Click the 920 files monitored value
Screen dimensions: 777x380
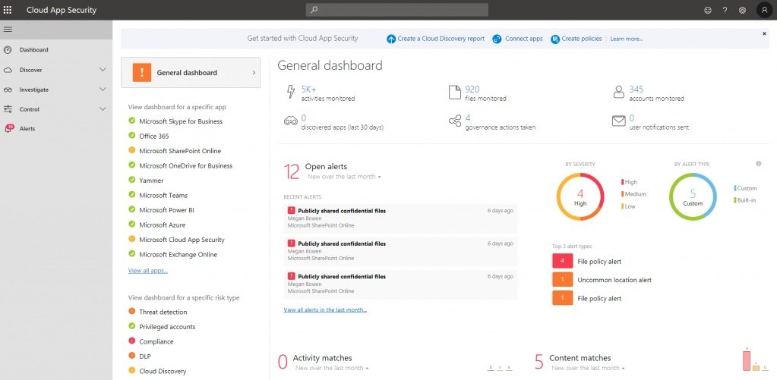click(472, 90)
